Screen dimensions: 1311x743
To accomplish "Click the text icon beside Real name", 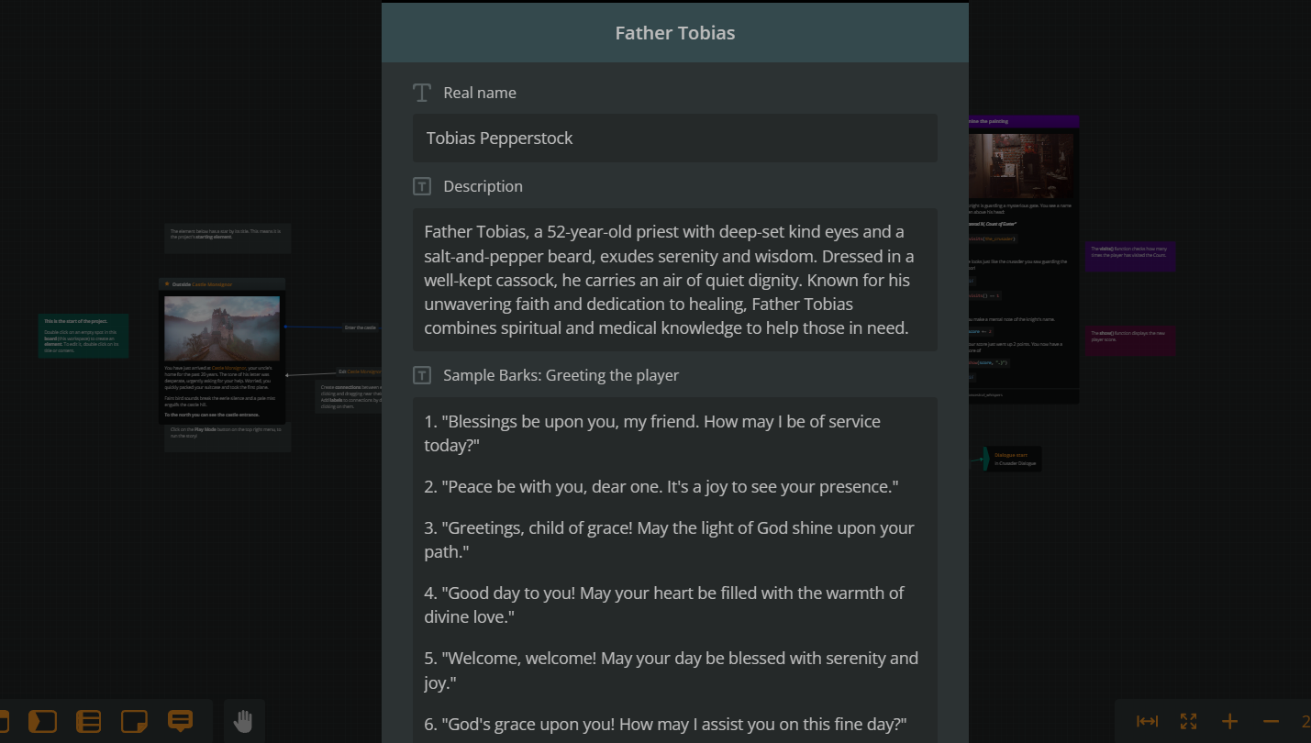I will (421, 93).
